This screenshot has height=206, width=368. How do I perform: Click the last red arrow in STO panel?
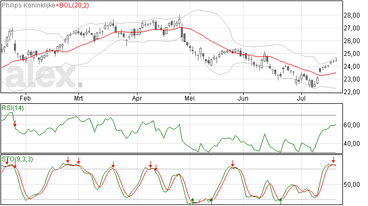tap(333, 160)
